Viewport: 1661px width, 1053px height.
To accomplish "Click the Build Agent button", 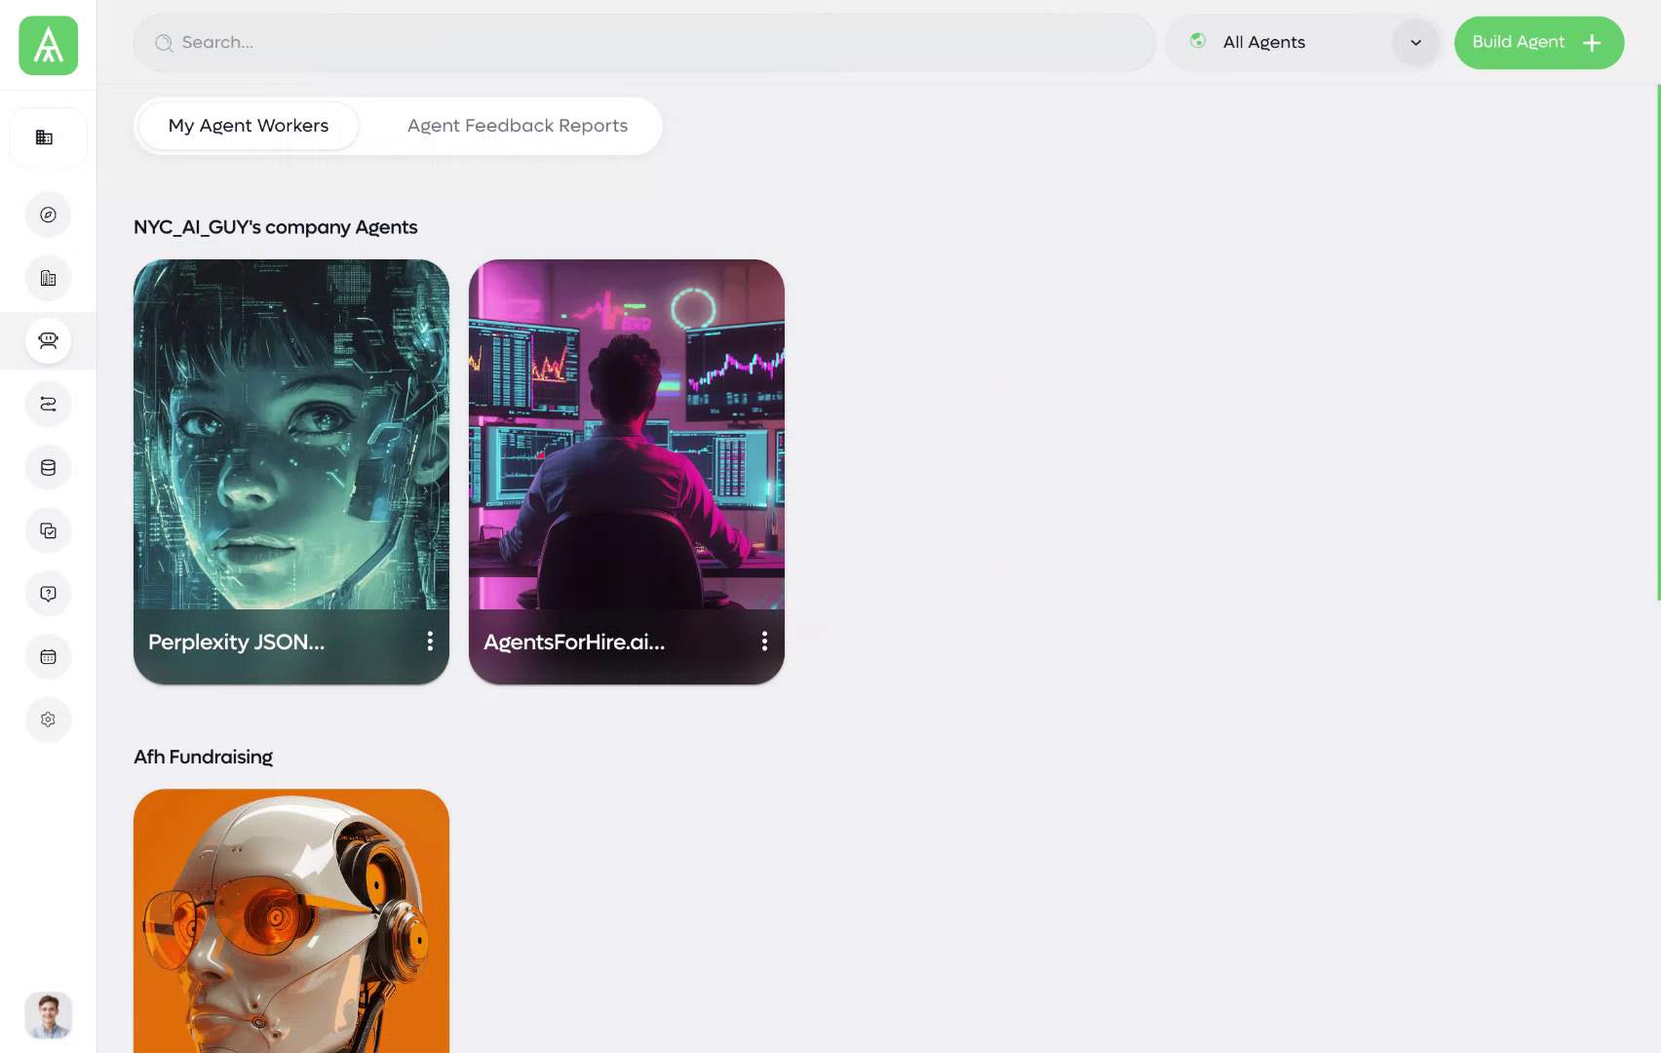I will point(1539,43).
